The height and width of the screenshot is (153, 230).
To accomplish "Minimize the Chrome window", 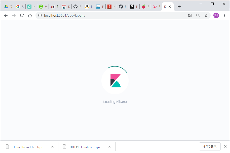I will click(201, 4).
